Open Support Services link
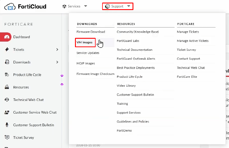This screenshot has height=148, width=229. click(129, 112)
